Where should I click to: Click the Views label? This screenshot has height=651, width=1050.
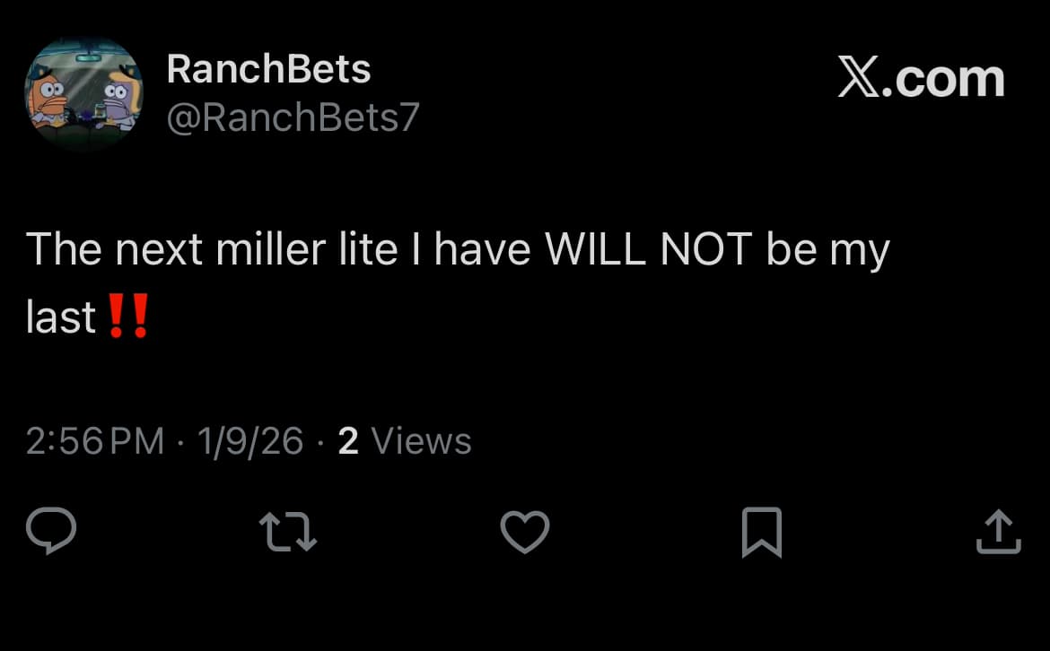click(x=421, y=441)
